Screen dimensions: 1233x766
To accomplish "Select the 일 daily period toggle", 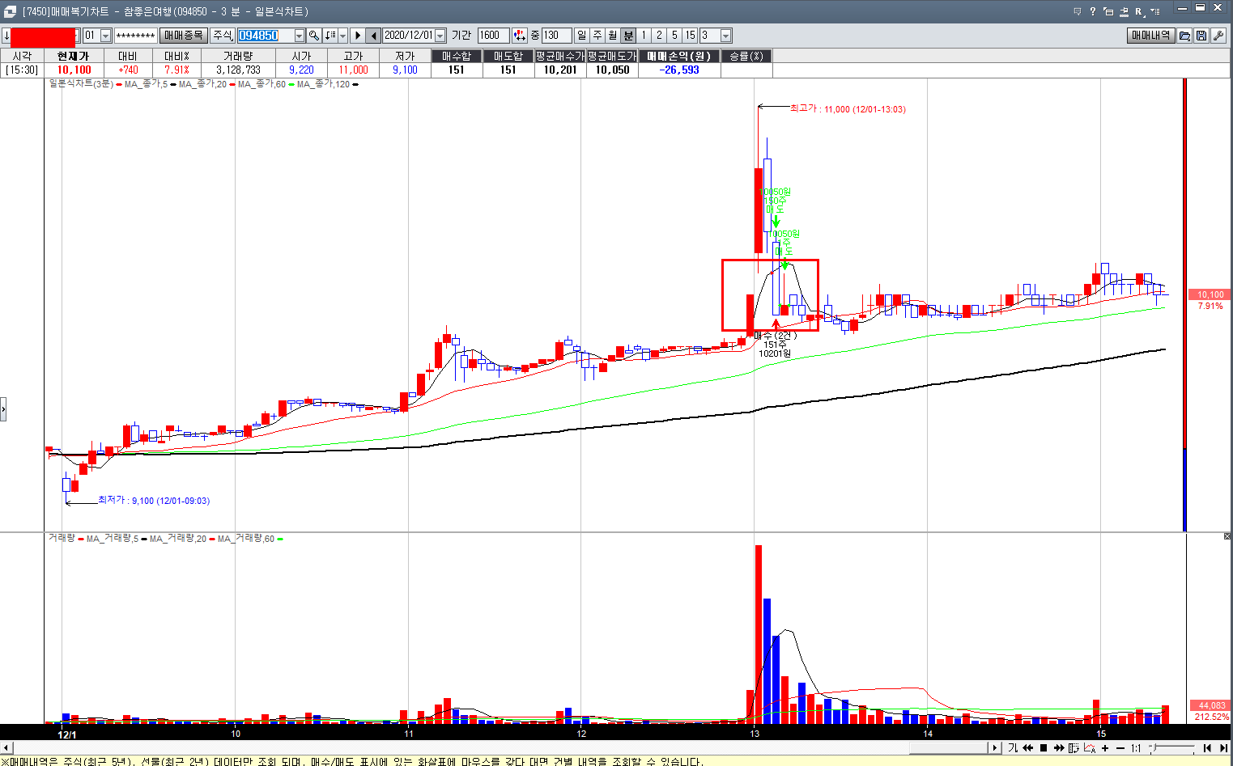I will coord(582,36).
